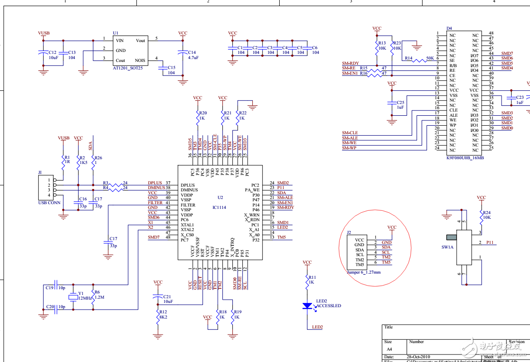
Task: Click the C19 capacitor designator
Action: [50, 288]
